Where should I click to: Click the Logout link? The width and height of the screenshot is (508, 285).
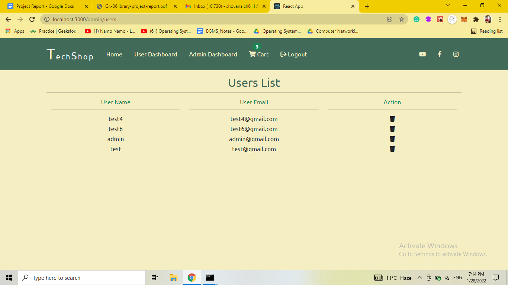click(293, 54)
